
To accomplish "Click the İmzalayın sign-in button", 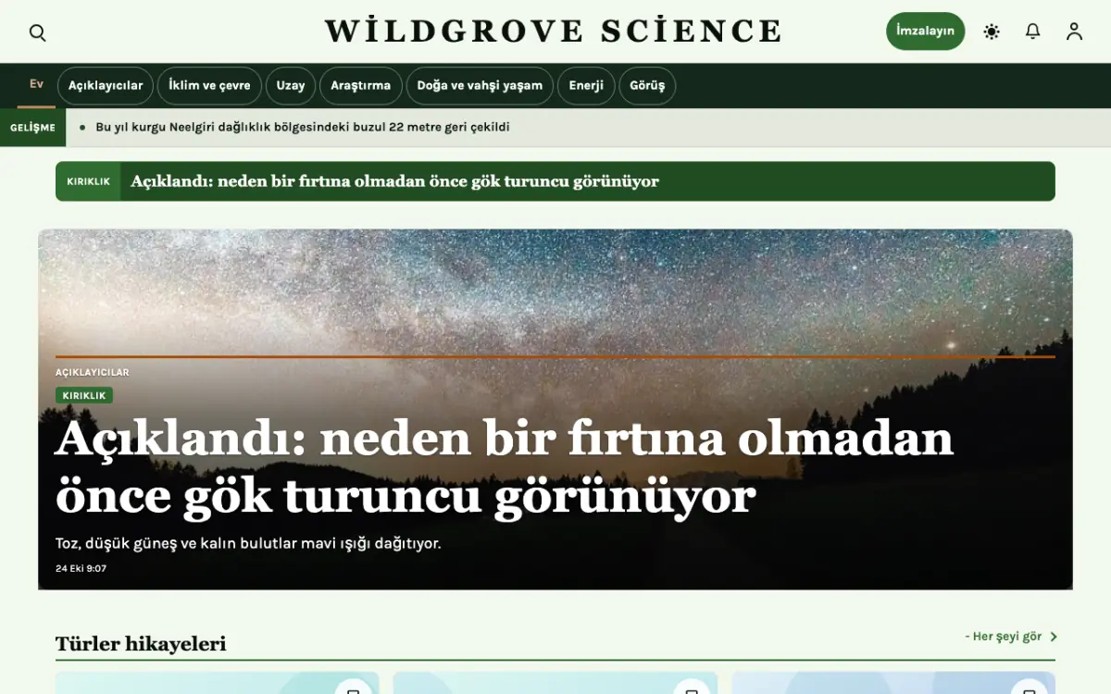I will click(x=925, y=31).
